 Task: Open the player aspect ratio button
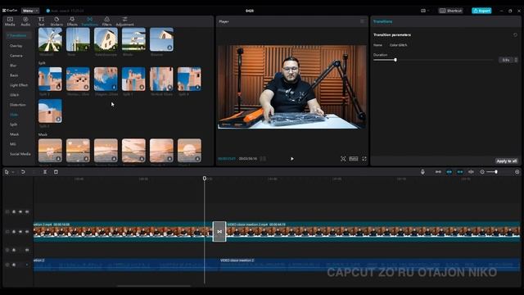(x=354, y=158)
